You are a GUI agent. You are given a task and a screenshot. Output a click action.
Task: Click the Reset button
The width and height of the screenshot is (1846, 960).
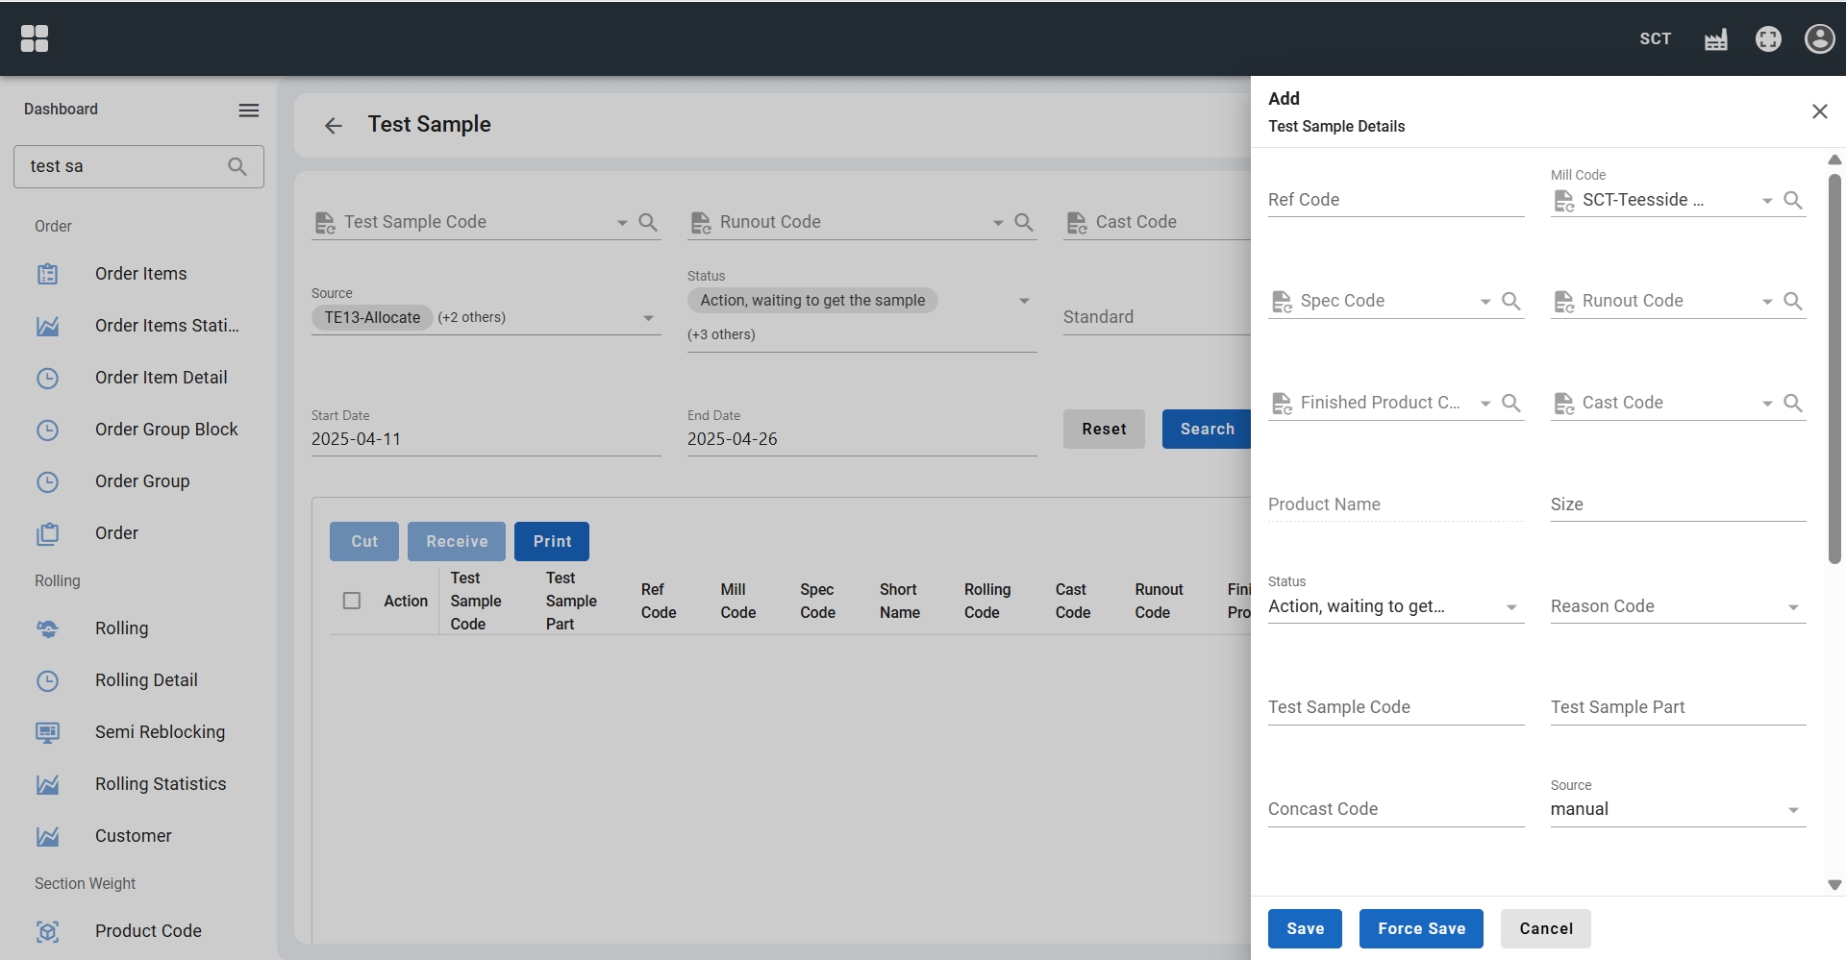[x=1104, y=429]
